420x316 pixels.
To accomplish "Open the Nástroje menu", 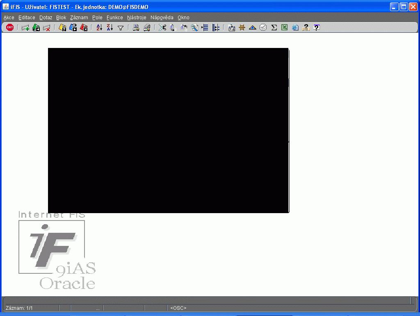I will (137, 18).
